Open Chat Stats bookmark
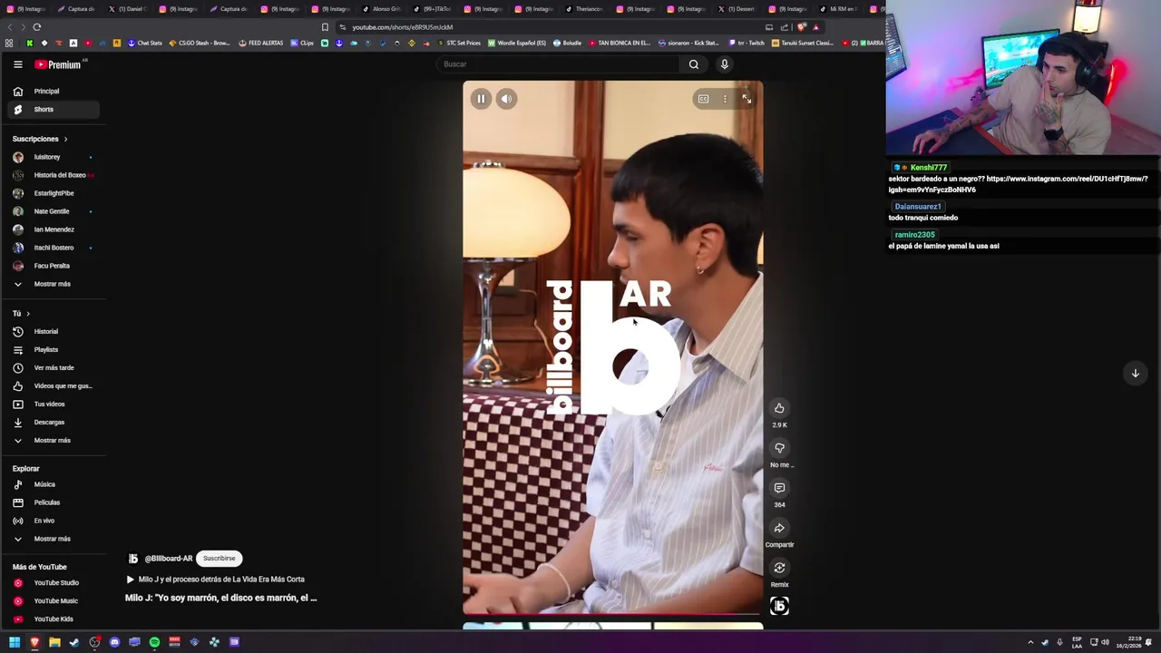This screenshot has width=1161, height=653. click(144, 43)
